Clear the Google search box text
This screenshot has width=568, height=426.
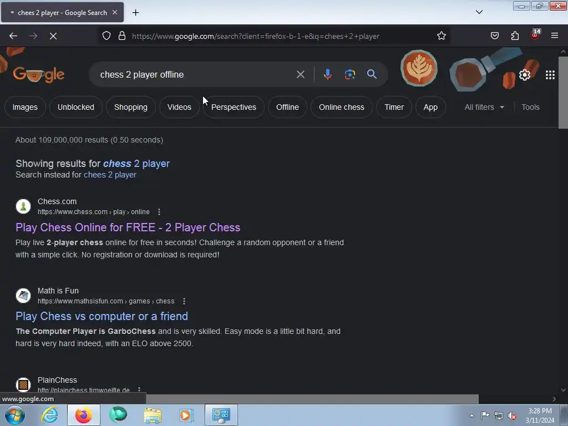(x=301, y=75)
